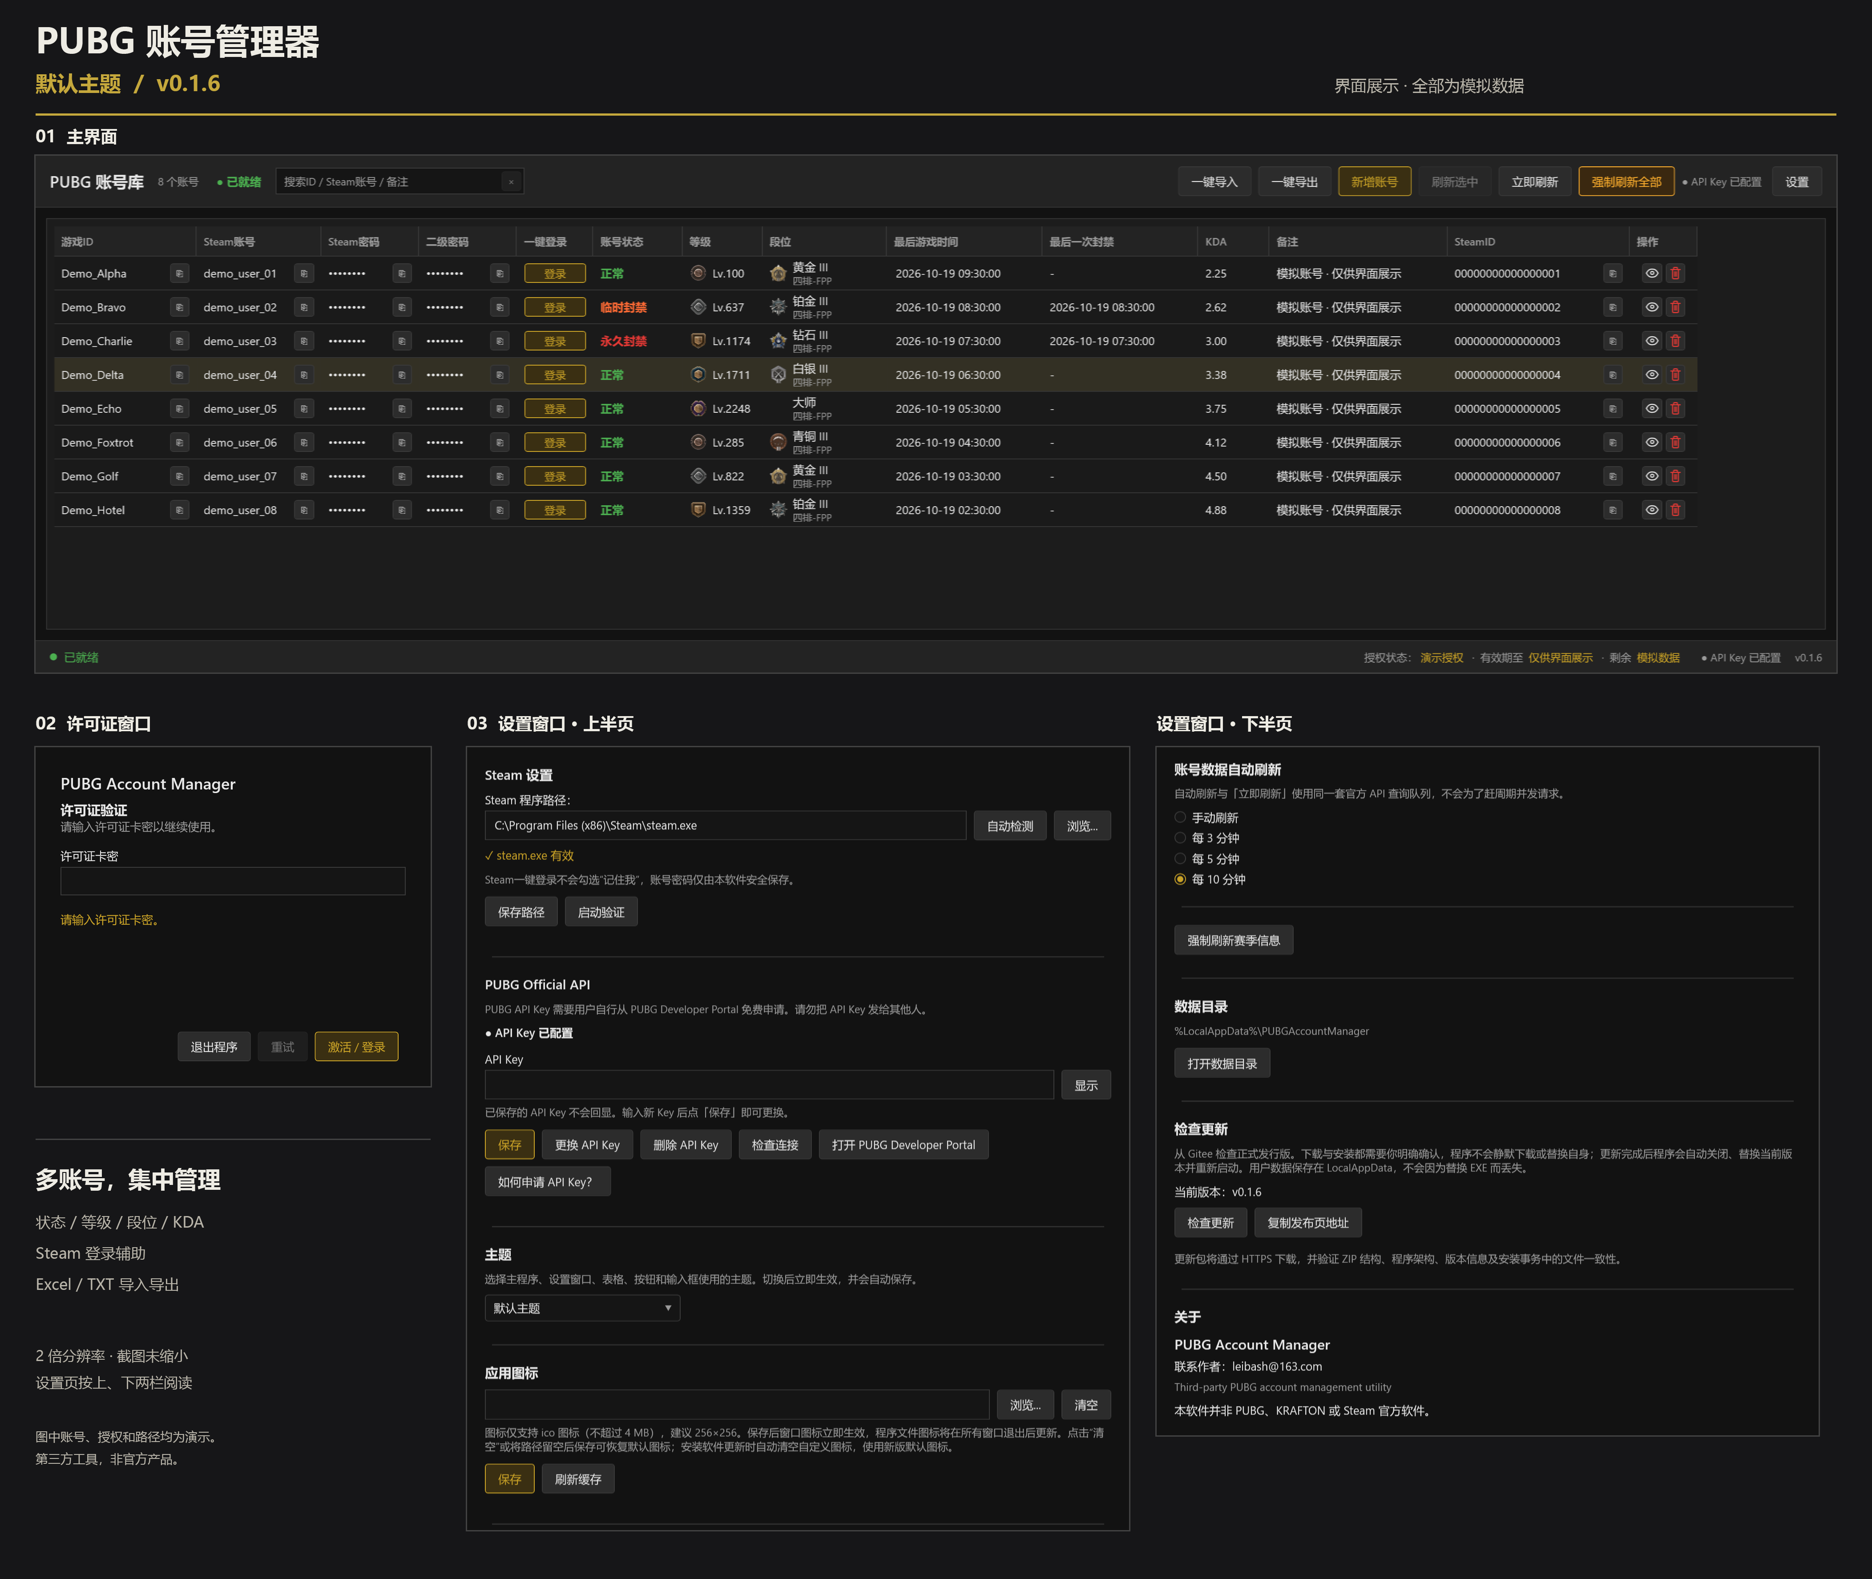1872x1579 pixels.
Task: Copy the Steam password in Demo_Charlie row
Action: click(402, 341)
